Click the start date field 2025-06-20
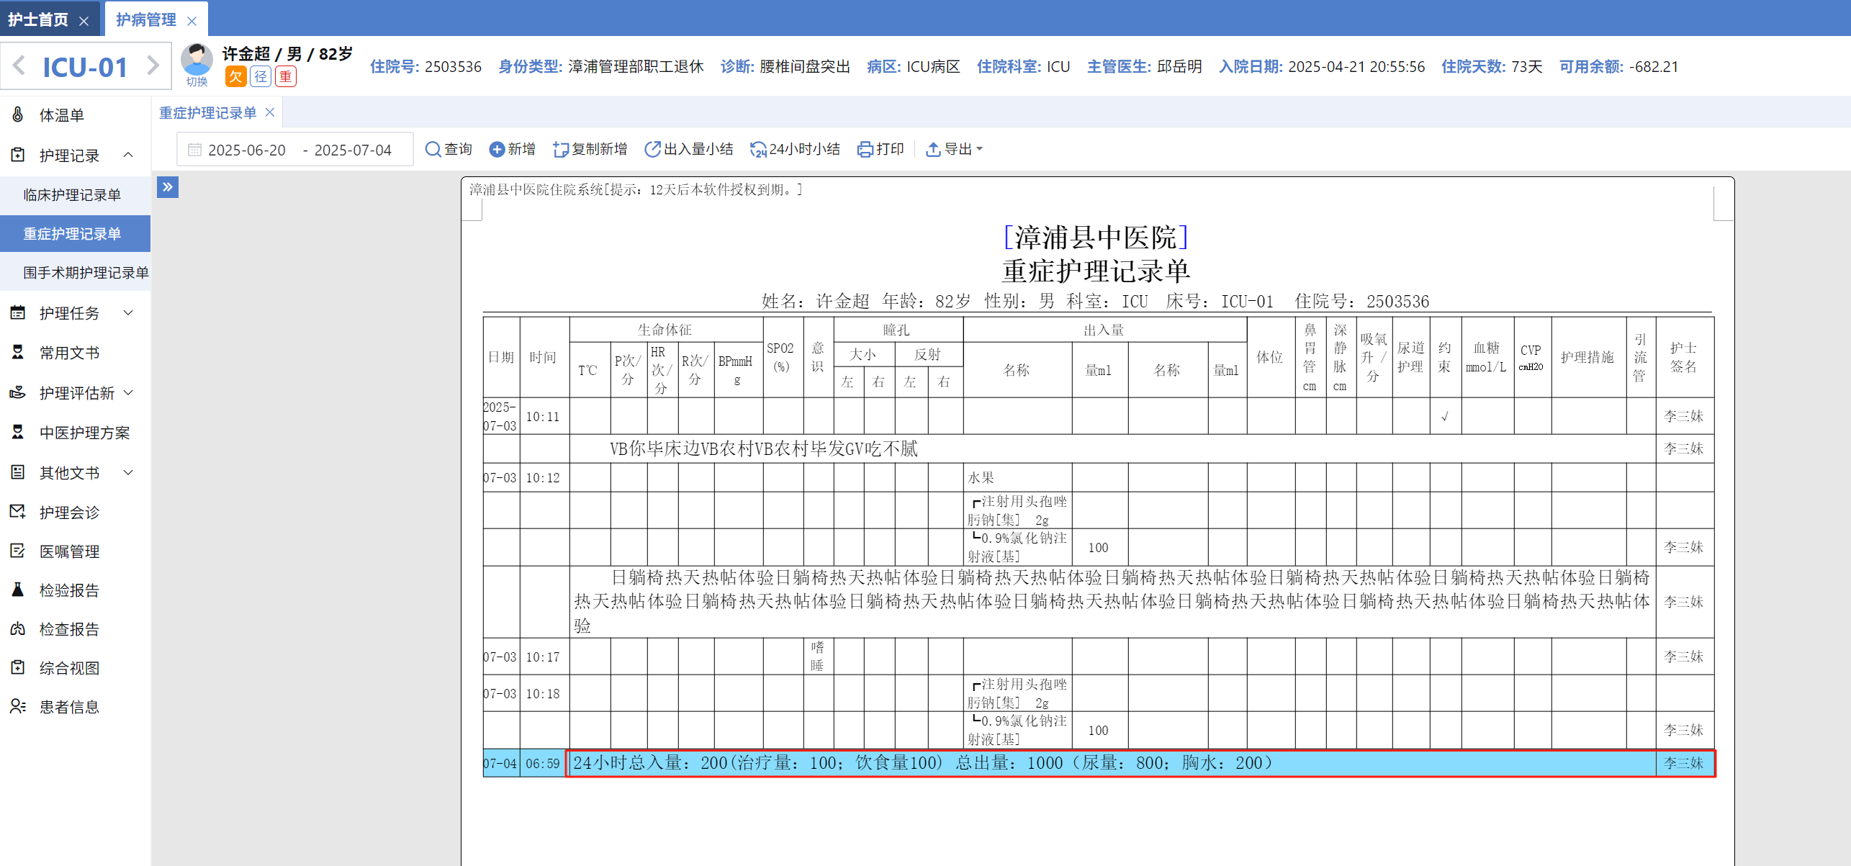1851x866 pixels. (x=246, y=150)
